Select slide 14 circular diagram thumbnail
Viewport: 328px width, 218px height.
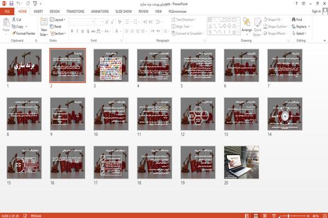285,114
